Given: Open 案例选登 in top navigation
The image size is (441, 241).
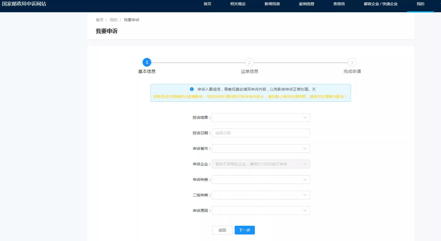Looking at the screenshot, I should (307, 4).
